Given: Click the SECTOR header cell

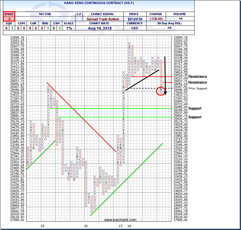Looking at the screenshot, I should click(x=45, y=14).
